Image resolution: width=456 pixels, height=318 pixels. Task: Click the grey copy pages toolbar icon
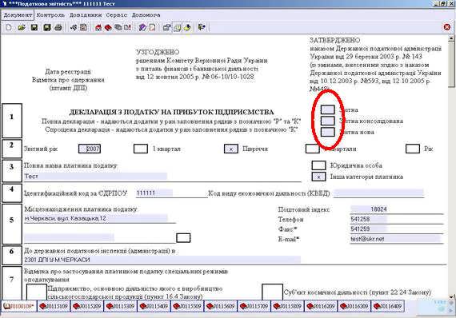click(x=118, y=28)
